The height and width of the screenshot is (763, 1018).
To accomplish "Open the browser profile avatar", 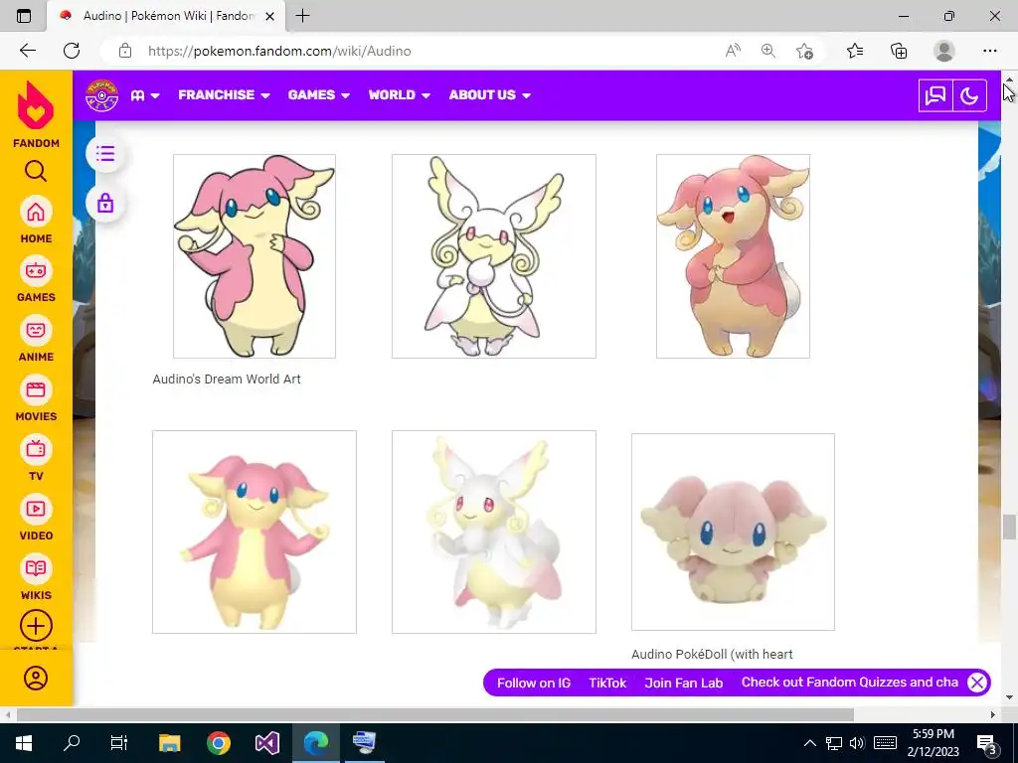I will coord(944,51).
